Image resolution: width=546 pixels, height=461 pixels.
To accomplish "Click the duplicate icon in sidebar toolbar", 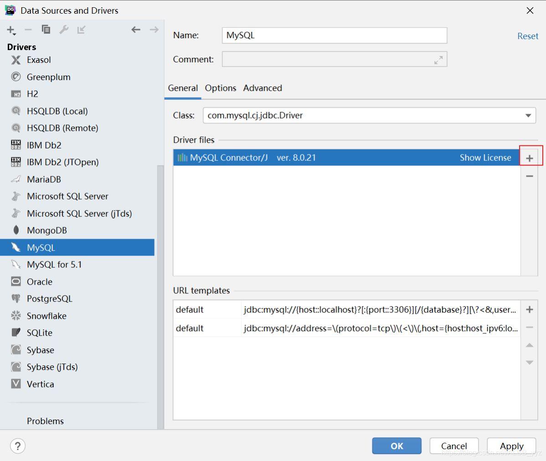I will 46,30.
